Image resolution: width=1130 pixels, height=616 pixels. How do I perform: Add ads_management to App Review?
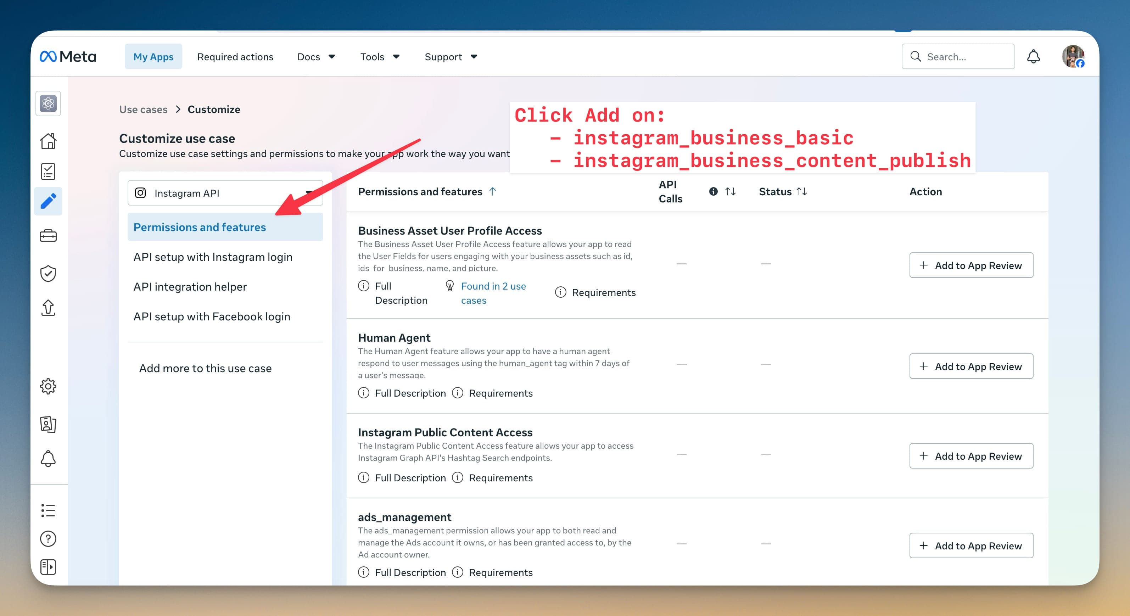click(x=971, y=545)
